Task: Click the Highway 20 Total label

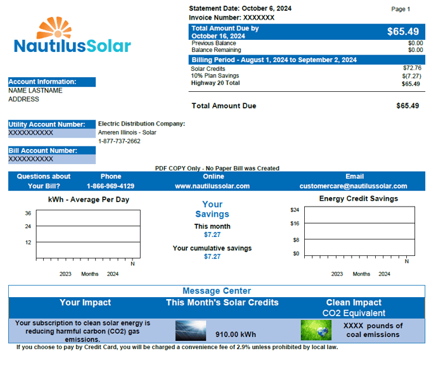Action: coord(215,83)
